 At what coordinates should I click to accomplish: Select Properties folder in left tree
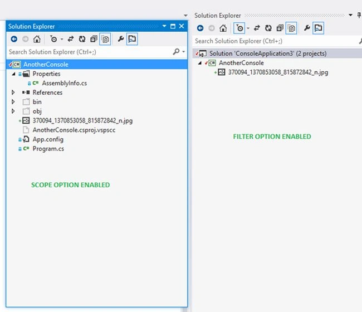tap(46, 74)
